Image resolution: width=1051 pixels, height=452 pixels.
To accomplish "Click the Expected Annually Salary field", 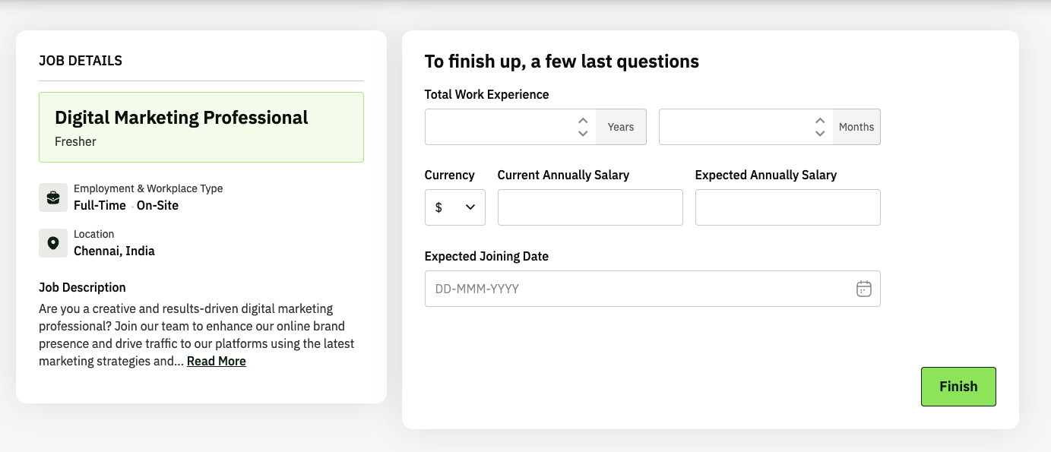I will (787, 207).
